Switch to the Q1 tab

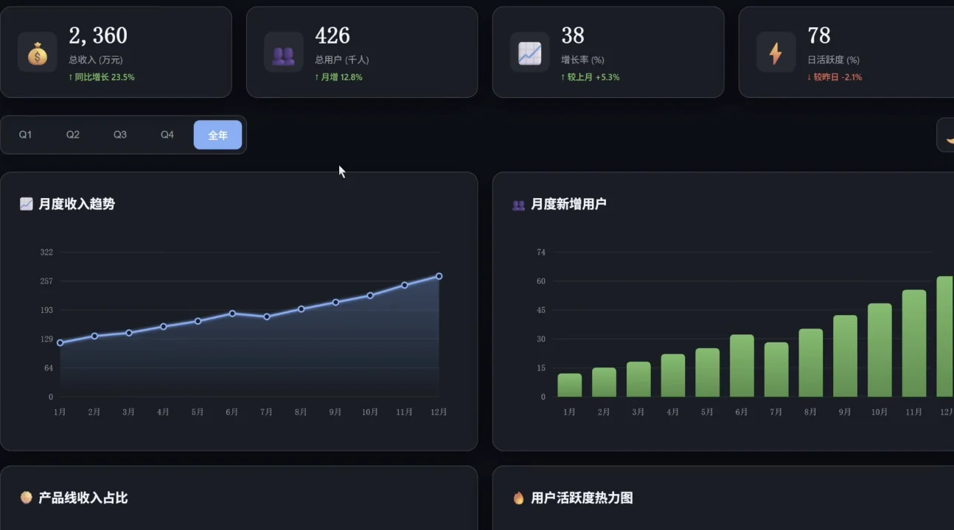pyautogui.click(x=27, y=135)
